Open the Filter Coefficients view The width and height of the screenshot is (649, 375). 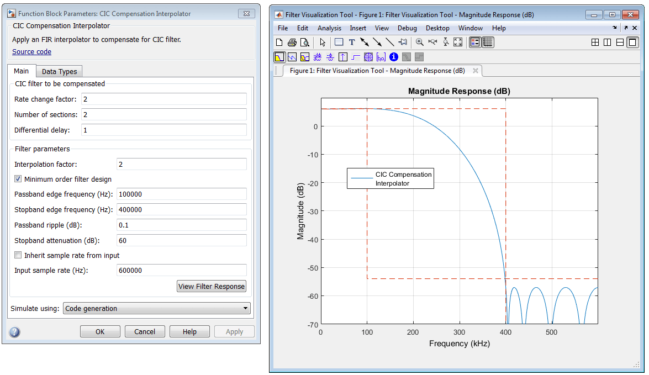pos(381,57)
